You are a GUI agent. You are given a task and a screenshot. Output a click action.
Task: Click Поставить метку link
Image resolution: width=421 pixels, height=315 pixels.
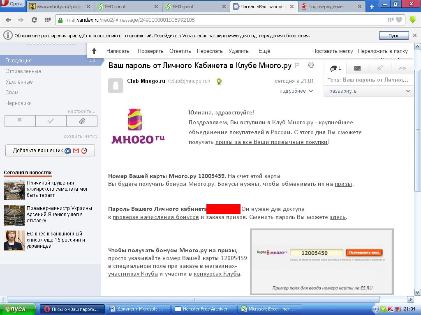tap(333, 51)
